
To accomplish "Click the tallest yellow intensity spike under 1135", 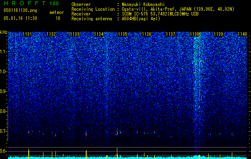I will (117, 153).
